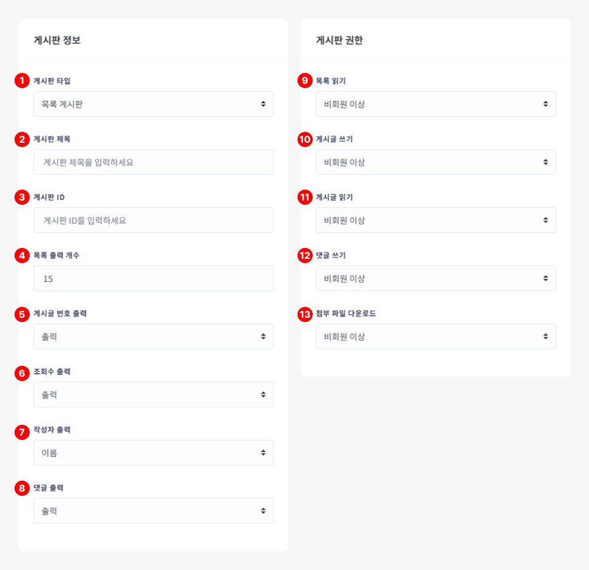Focus the 게시판 제목 input field
The width and height of the screenshot is (589, 570).
point(153,162)
